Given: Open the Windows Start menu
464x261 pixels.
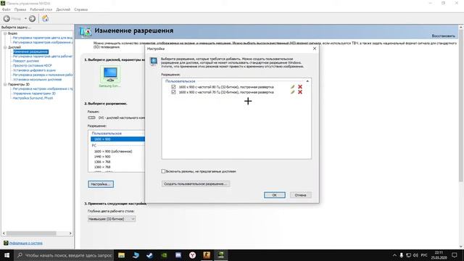Looking at the screenshot, I should pos(7,255).
